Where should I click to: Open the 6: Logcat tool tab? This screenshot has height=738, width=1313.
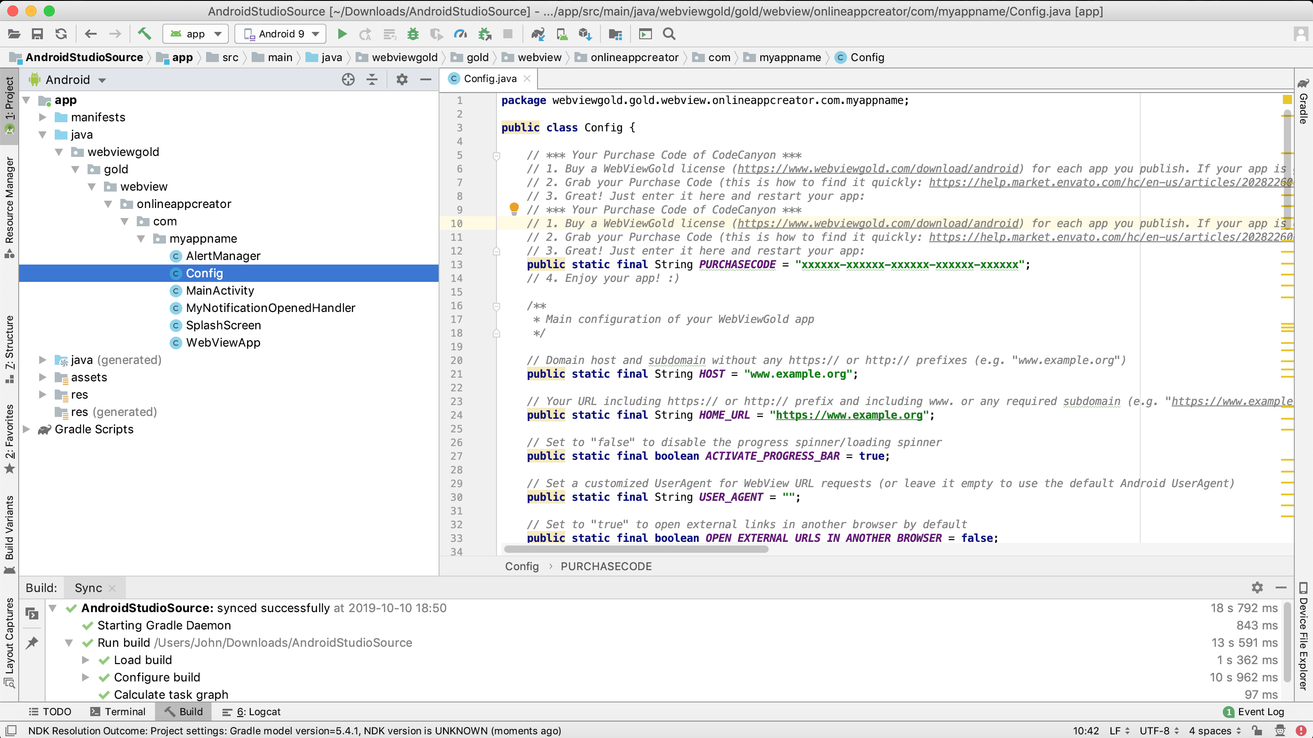[252, 712]
